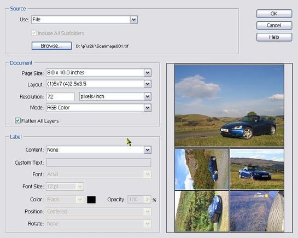Click the large 5x7 car preview image
The height and width of the screenshot is (238, 298).
(229, 106)
